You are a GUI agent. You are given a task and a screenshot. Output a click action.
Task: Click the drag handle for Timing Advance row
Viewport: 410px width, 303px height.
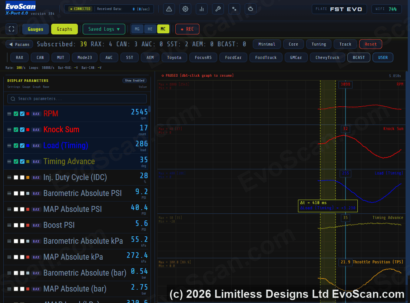coord(9,162)
